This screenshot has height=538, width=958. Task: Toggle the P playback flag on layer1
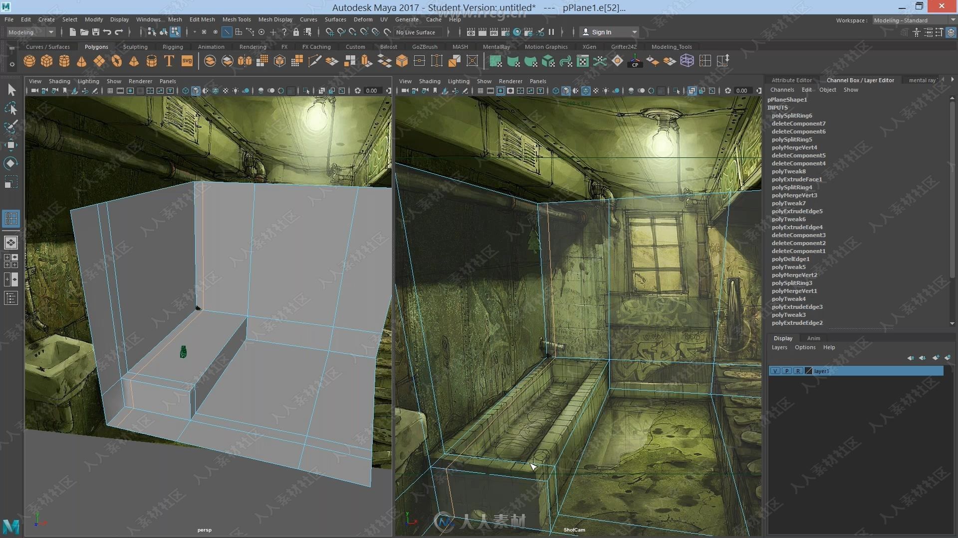[787, 371]
